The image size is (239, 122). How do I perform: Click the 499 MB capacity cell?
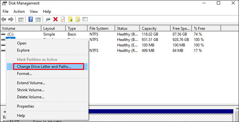point(148,51)
